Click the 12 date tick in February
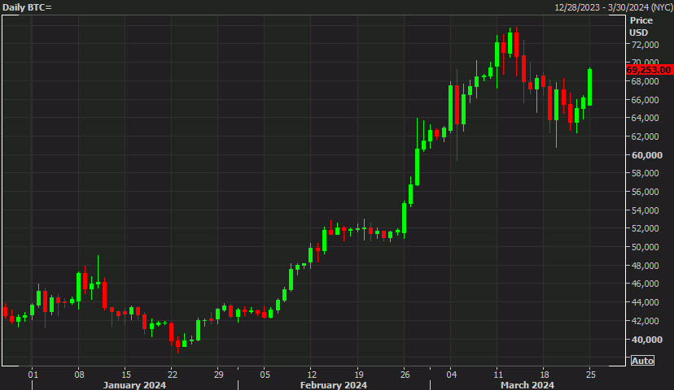The image size is (674, 390). point(312,375)
